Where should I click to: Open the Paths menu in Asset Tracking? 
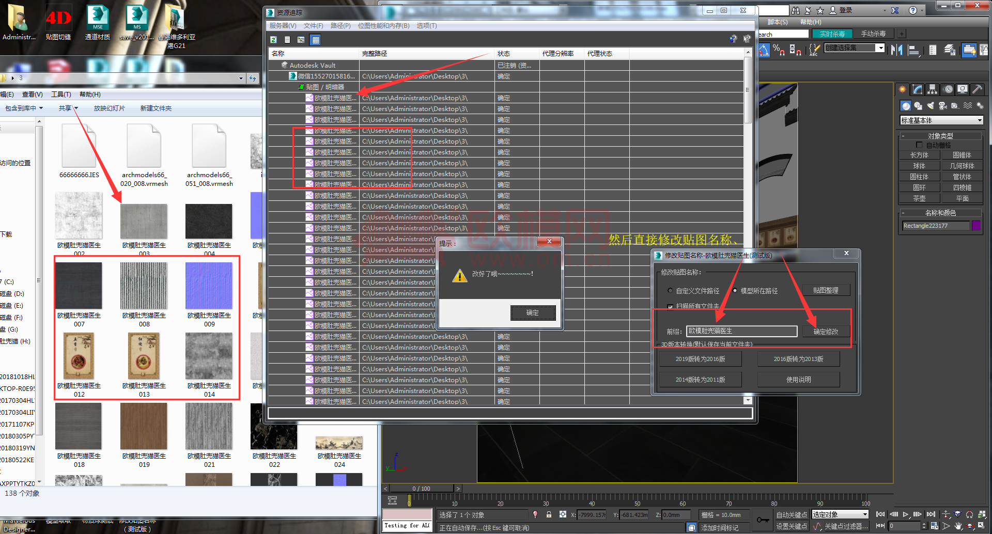(x=340, y=26)
